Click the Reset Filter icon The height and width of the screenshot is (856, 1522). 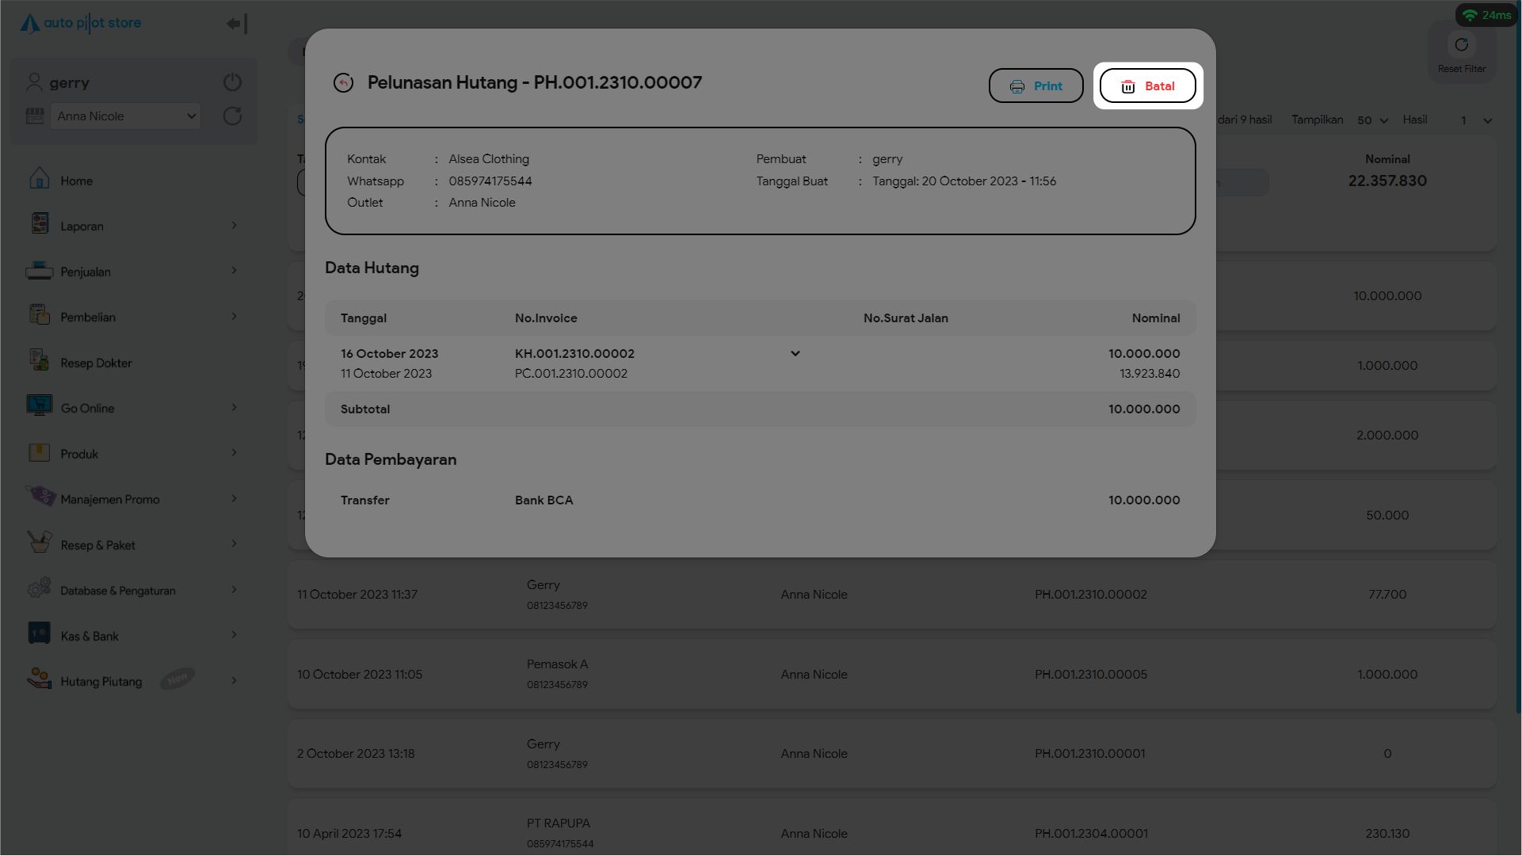1461,45
